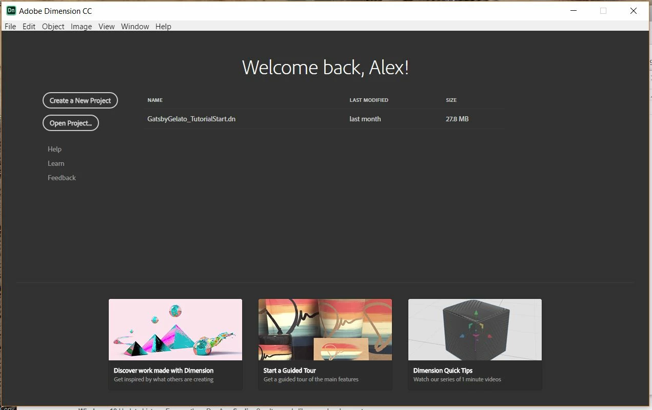This screenshot has width=652, height=410.
Task: Click 'Discover work made with Dimension' title
Action: tap(164, 371)
